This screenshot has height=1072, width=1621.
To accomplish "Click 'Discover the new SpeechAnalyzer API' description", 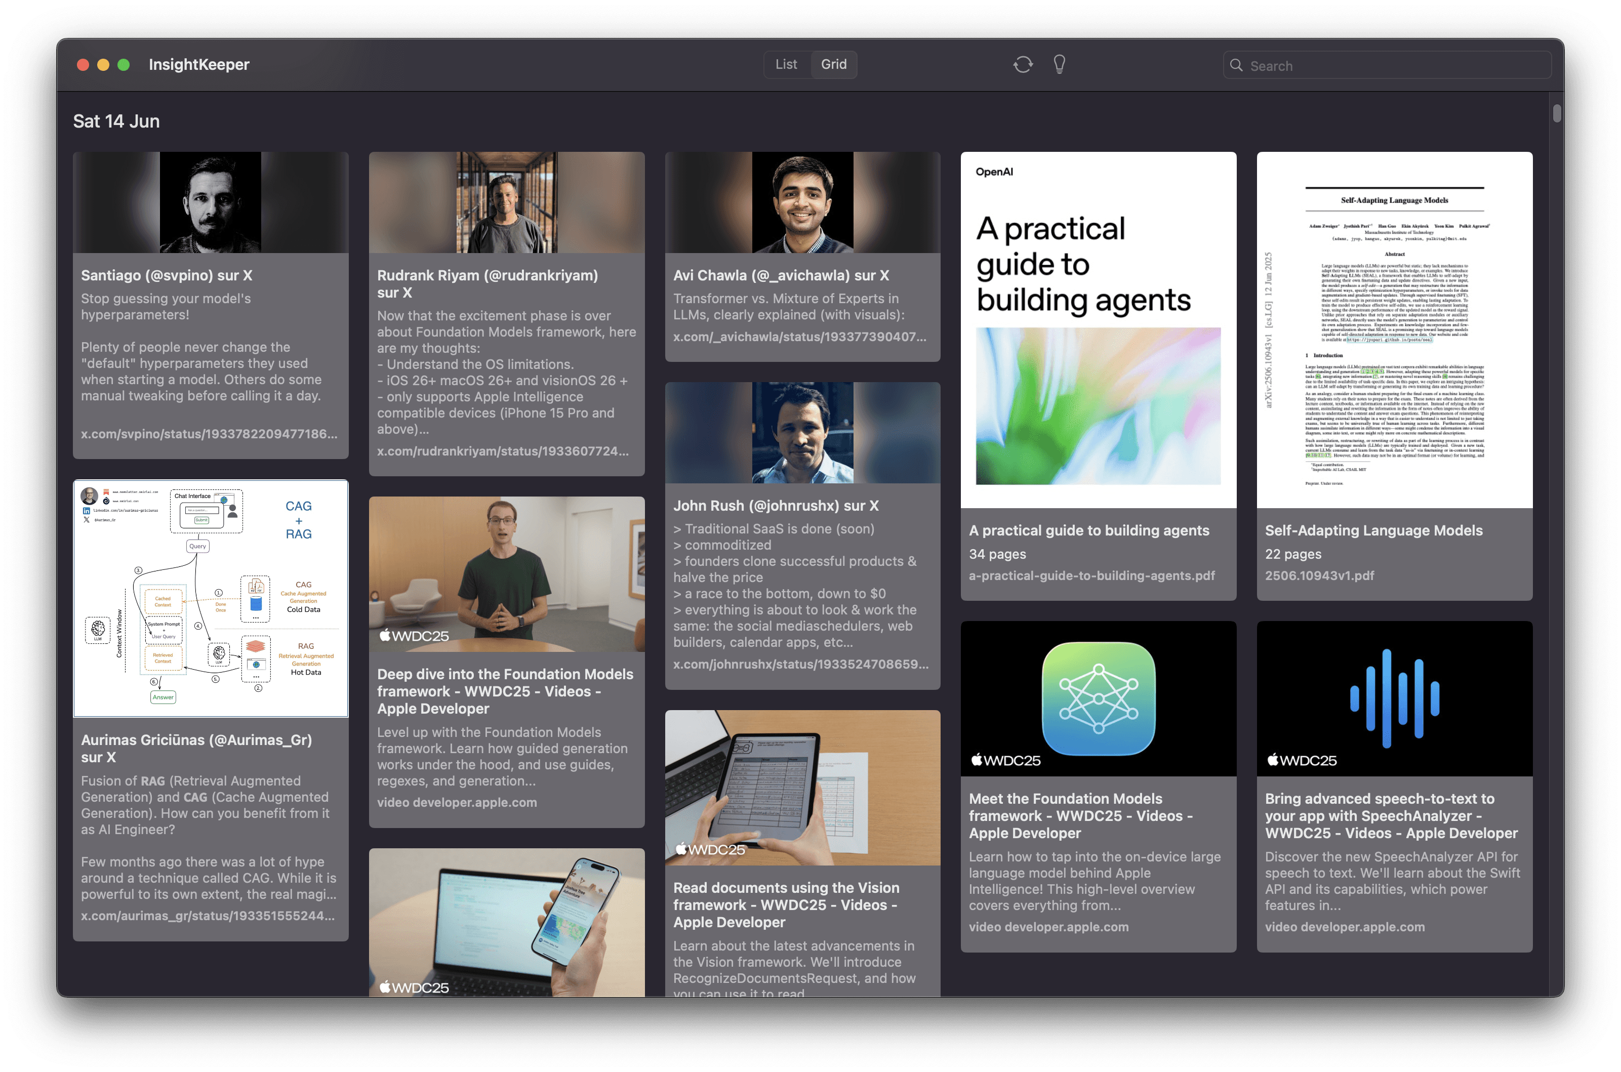I will (x=1392, y=881).
